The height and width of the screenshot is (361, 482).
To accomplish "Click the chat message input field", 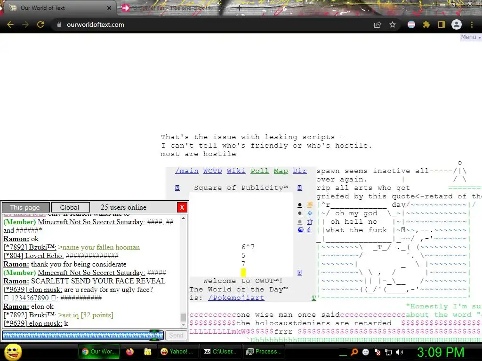I will click(83, 335).
